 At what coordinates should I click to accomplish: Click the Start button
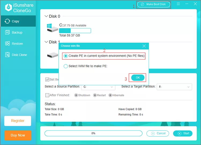click(x=183, y=133)
